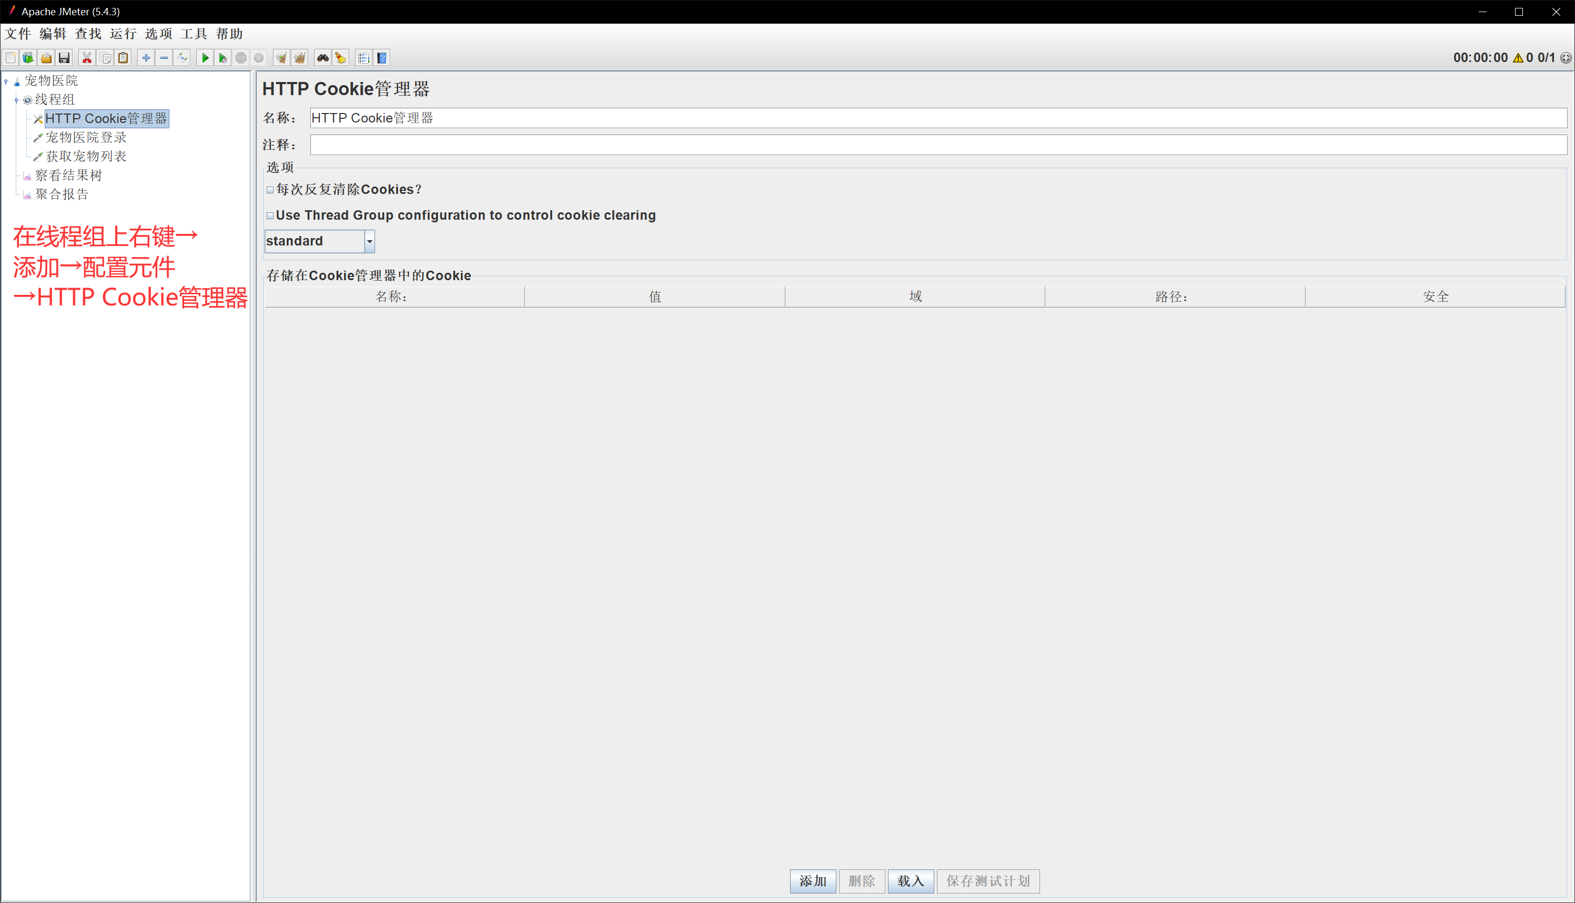Open the Search binoculars icon
This screenshot has height=903, width=1575.
[322, 58]
